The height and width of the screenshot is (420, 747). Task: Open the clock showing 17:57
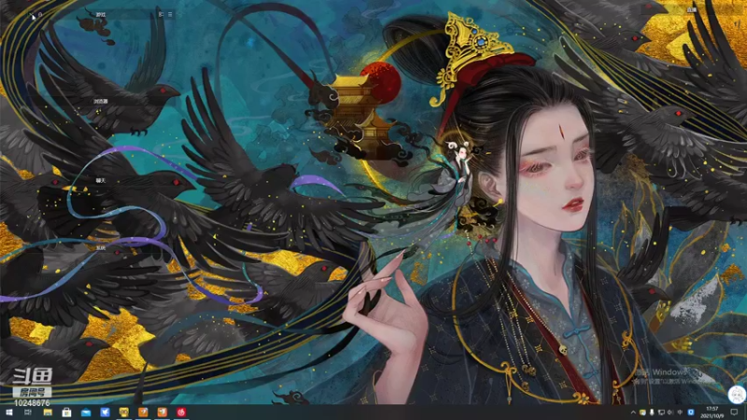(x=712, y=413)
